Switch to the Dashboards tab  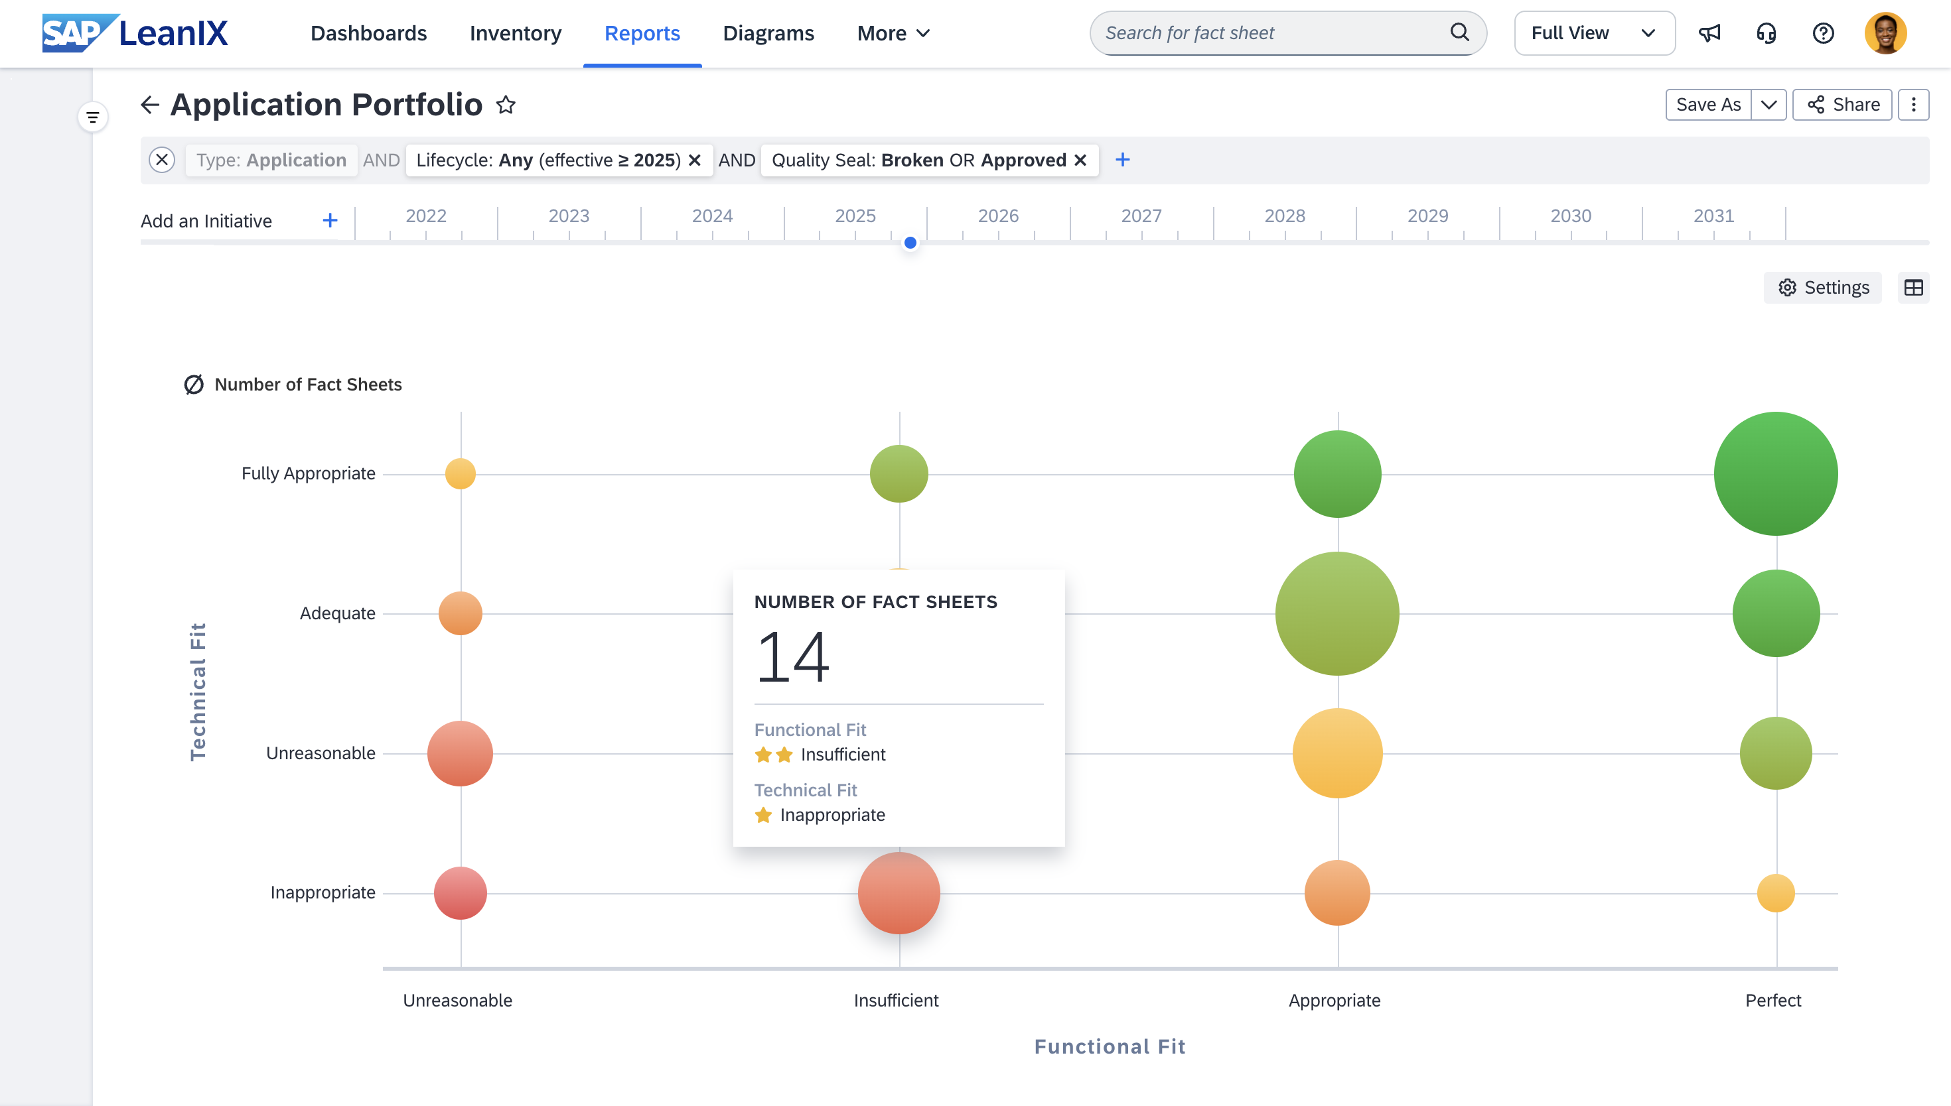coord(368,33)
